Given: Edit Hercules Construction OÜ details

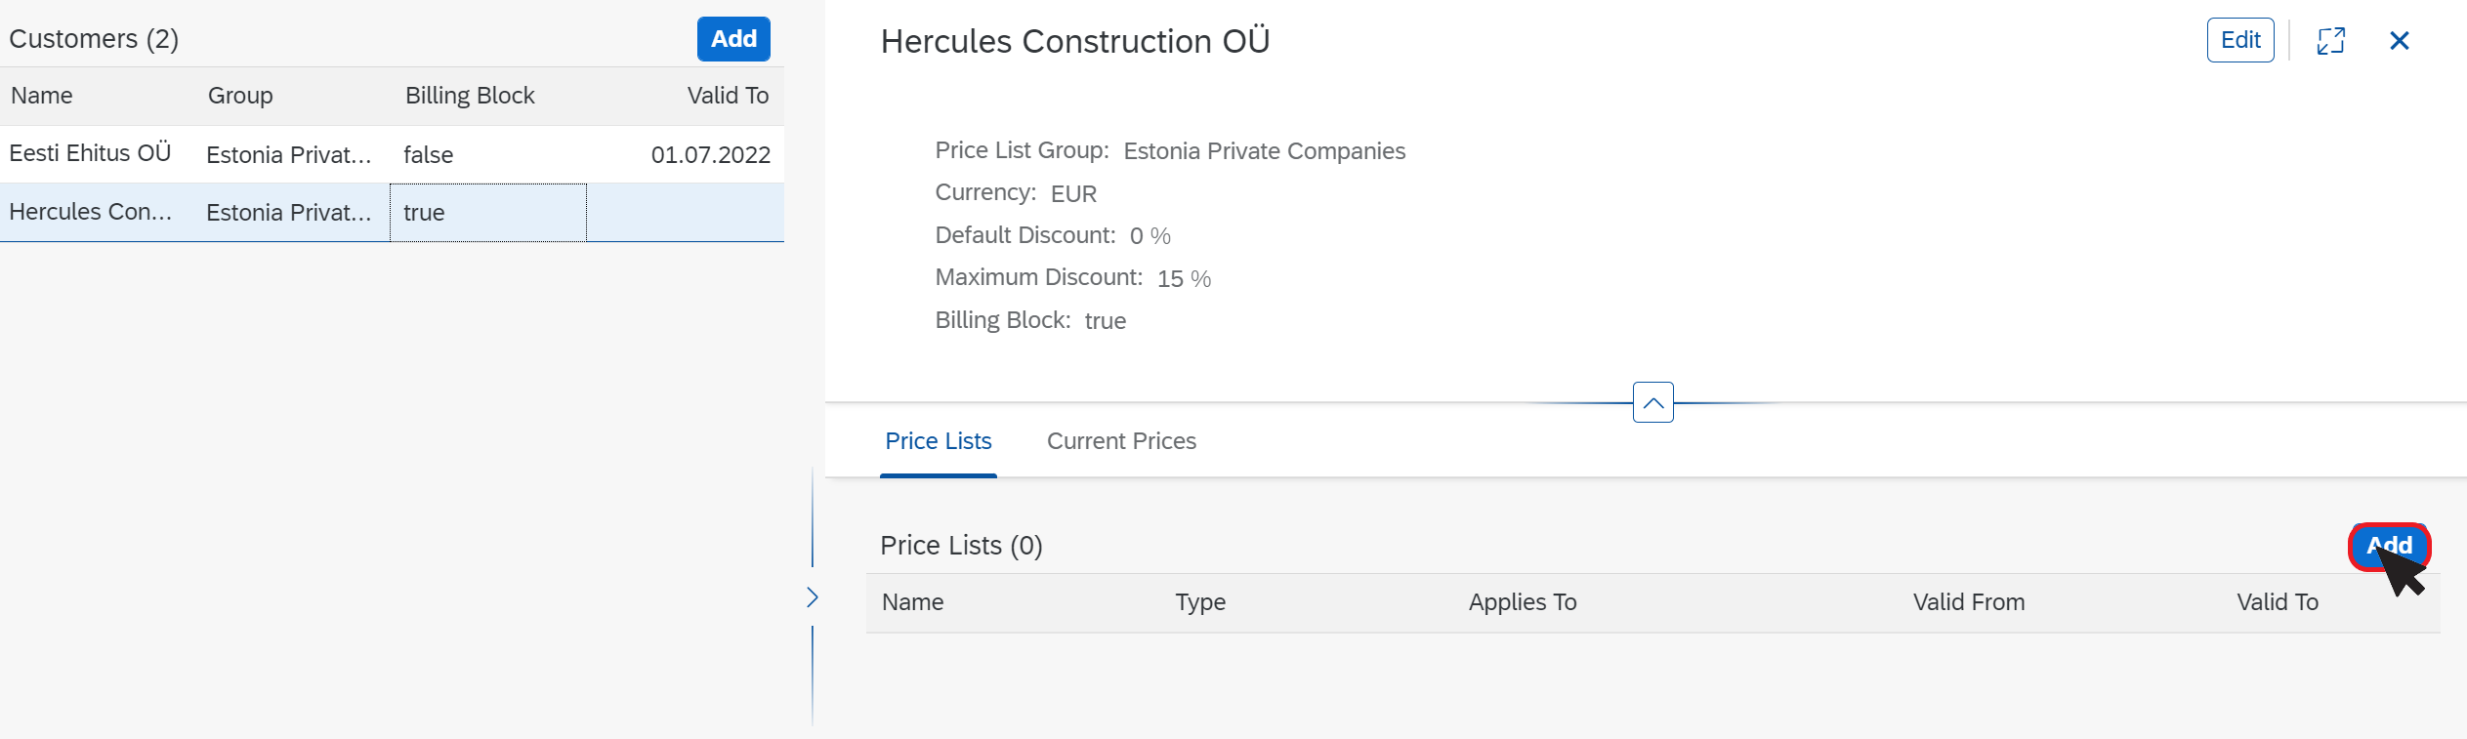Looking at the screenshot, I should point(2240,40).
